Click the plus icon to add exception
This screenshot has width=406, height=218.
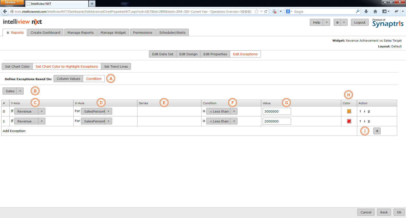pyautogui.click(x=377, y=131)
